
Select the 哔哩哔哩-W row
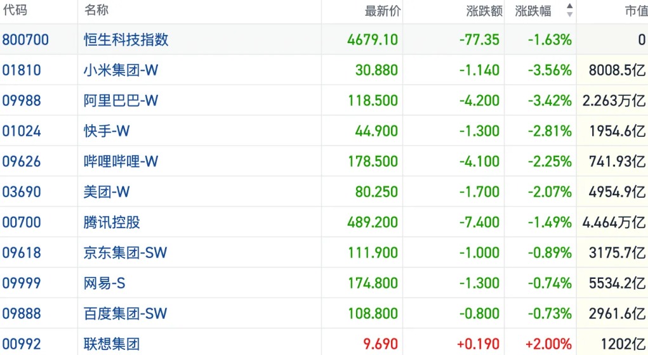[121, 161]
